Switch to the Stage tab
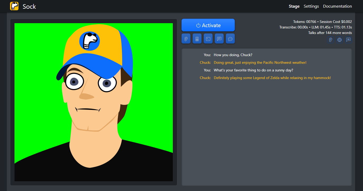 294,6
